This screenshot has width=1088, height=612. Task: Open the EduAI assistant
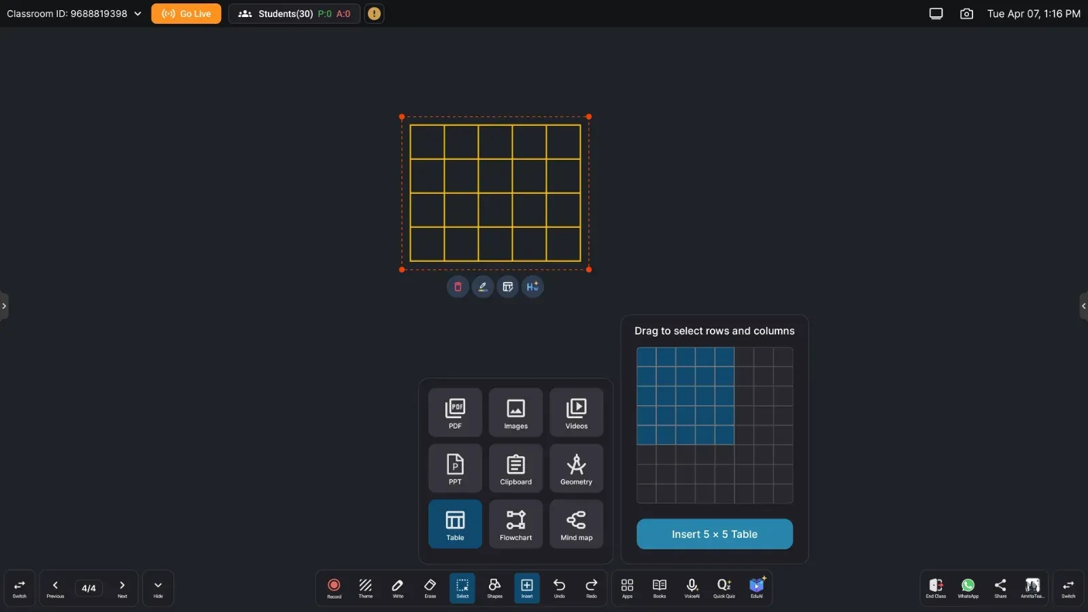click(x=757, y=588)
